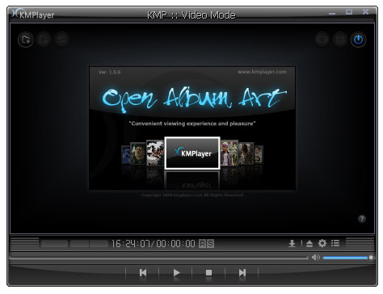The width and height of the screenshot is (383, 294).
Task: Open preferences via the gear icon
Action: [322, 243]
